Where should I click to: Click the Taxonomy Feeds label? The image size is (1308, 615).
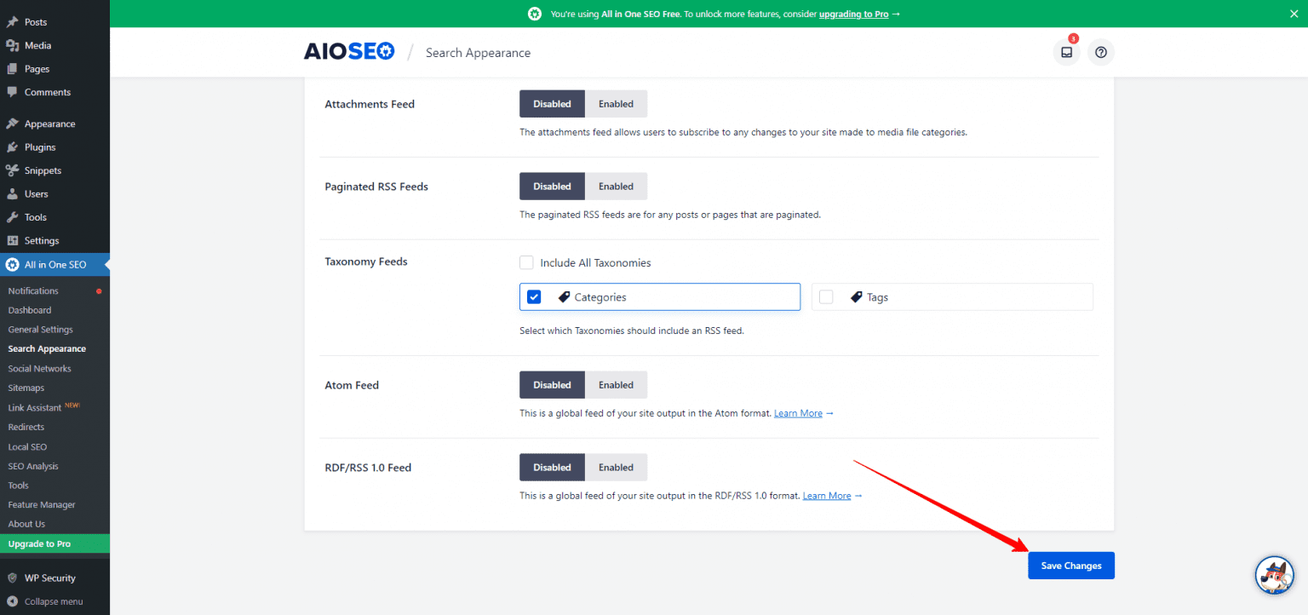pyautogui.click(x=366, y=262)
